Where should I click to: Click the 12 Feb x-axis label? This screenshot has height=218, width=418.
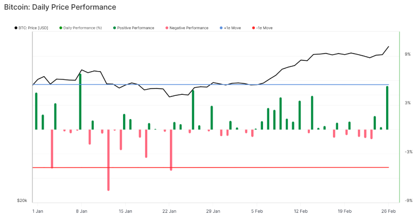click(301, 211)
